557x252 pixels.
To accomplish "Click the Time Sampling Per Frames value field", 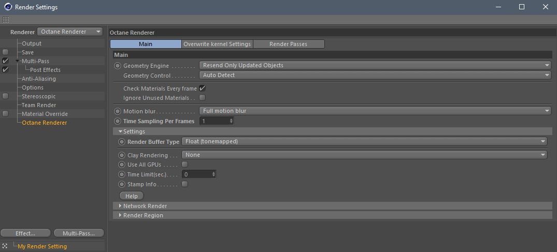I will point(214,121).
